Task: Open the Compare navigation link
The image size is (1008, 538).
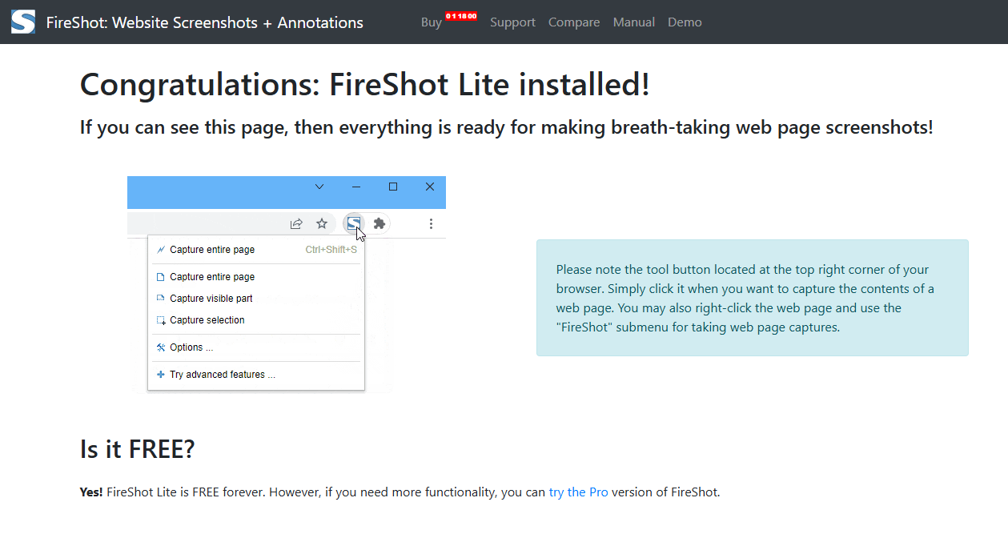Action: pos(574,22)
